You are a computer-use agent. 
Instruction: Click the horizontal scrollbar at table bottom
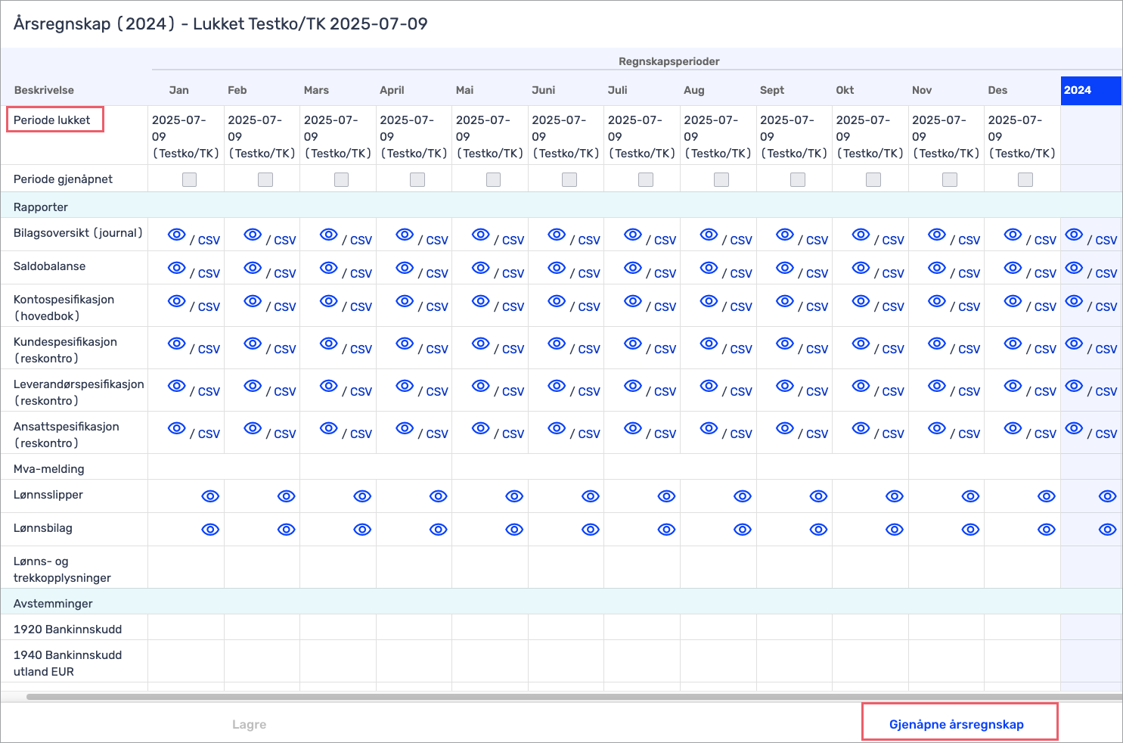[575, 697]
